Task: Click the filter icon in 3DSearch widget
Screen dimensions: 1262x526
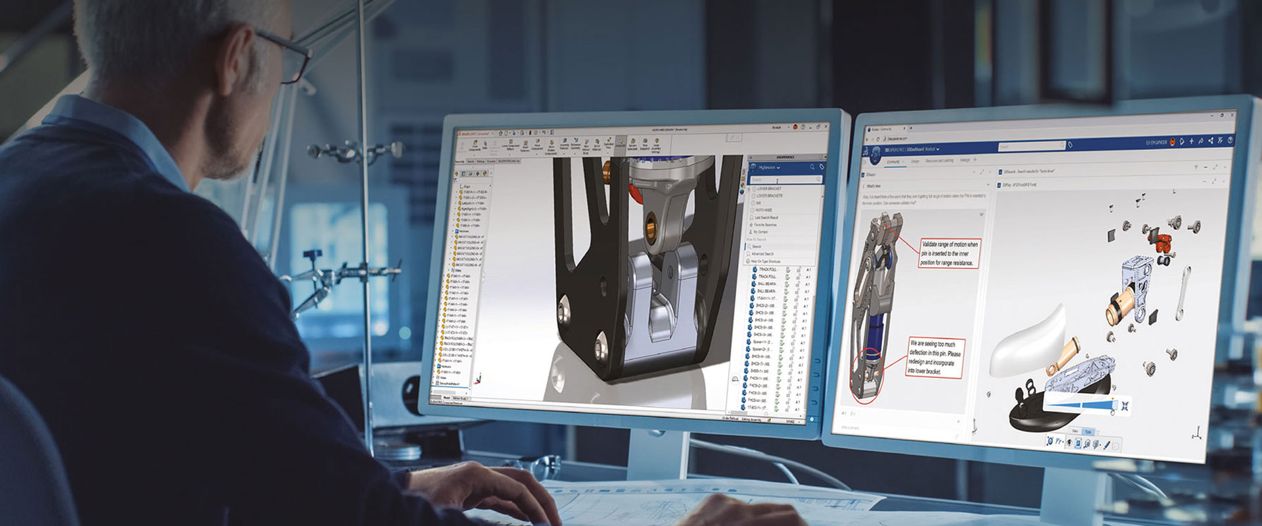Action: pos(1196,168)
